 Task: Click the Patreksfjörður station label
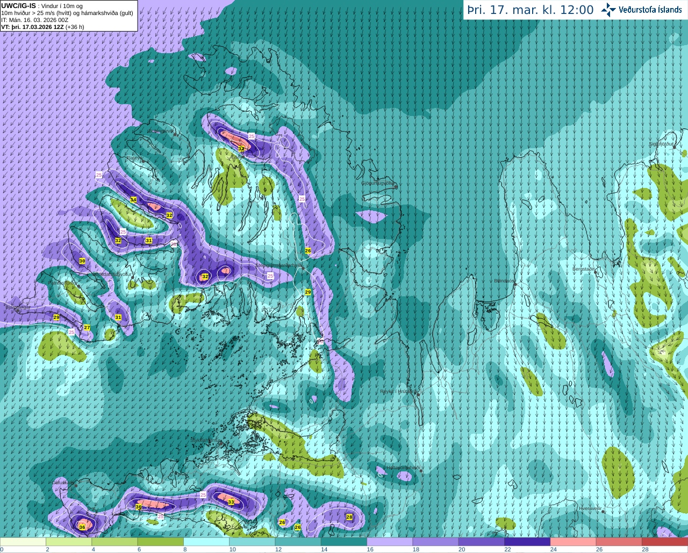click(63, 282)
